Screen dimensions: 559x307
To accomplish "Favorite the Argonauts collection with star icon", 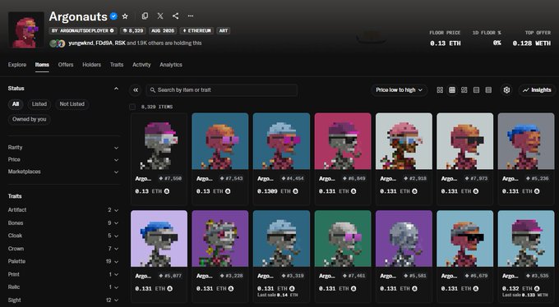I will [x=125, y=16].
